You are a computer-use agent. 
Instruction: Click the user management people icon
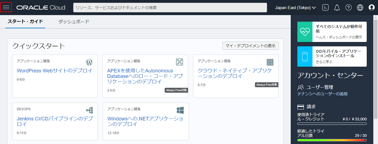coord(301,87)
